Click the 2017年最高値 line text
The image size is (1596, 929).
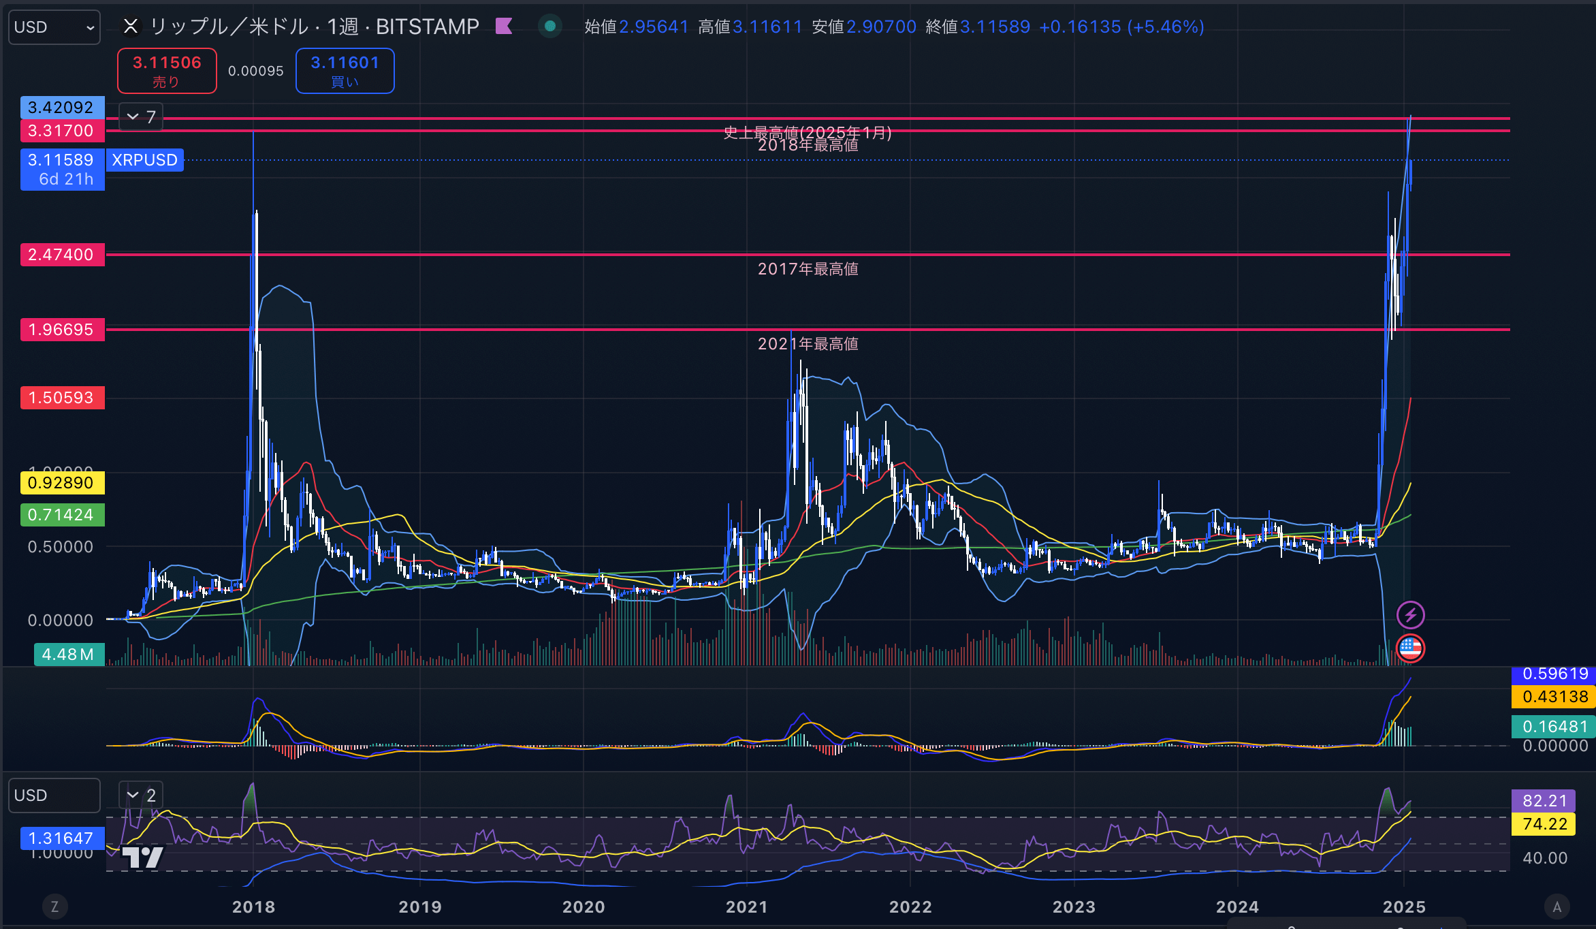pos(808,269)
